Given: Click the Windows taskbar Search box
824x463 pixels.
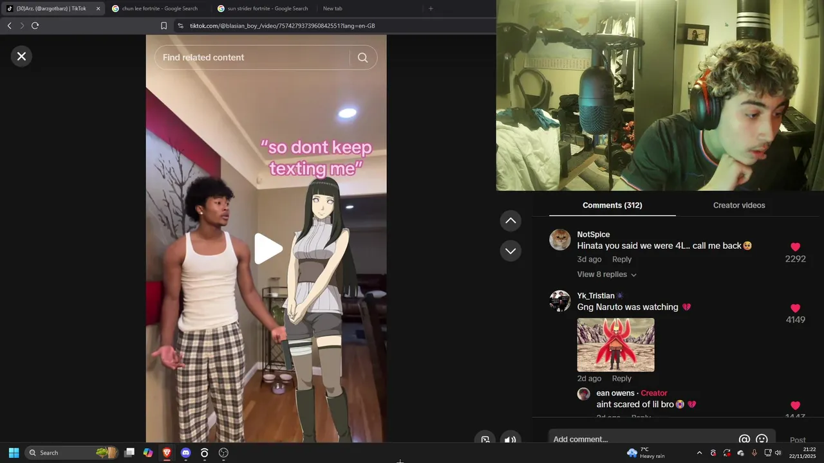Looking at the screenshot, I should click(72, 453).
